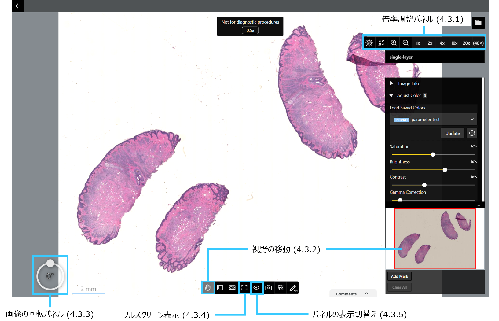
Task: Click the Update button
Action: pyautogui.click(x=453, y=133)
